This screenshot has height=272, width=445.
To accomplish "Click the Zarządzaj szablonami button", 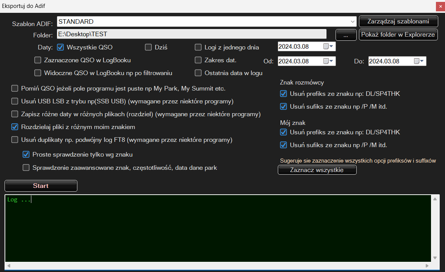I will click(398, 22).
